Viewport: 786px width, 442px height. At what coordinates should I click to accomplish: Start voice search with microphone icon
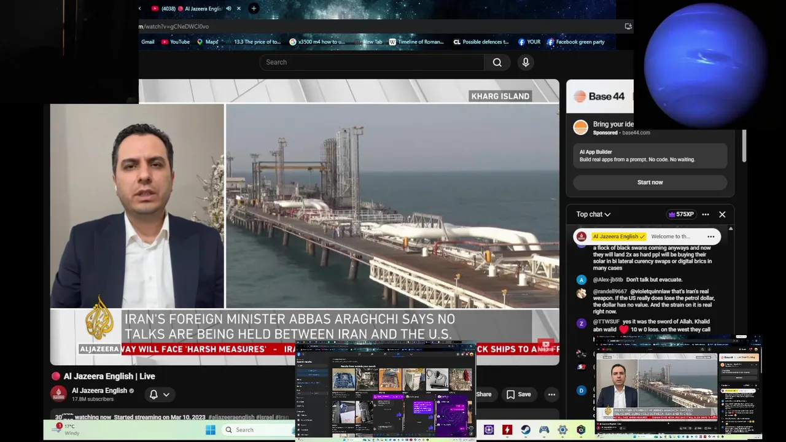[x=526, y=62]
